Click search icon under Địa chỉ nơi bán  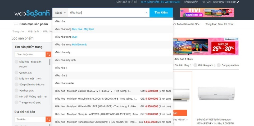pos(48,119)
